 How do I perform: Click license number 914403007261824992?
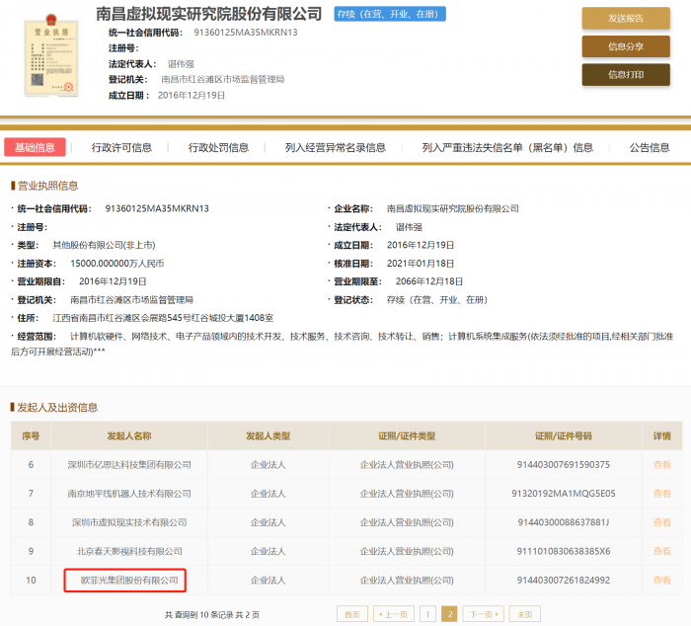564,581
